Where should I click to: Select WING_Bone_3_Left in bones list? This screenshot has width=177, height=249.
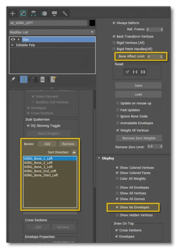coord(50,167)
